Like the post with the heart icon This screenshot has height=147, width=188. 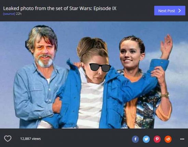(8, 138)
